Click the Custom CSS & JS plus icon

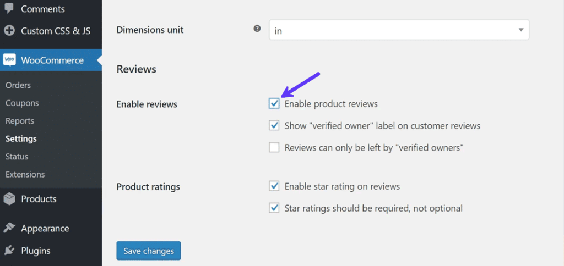click(9, 31)
